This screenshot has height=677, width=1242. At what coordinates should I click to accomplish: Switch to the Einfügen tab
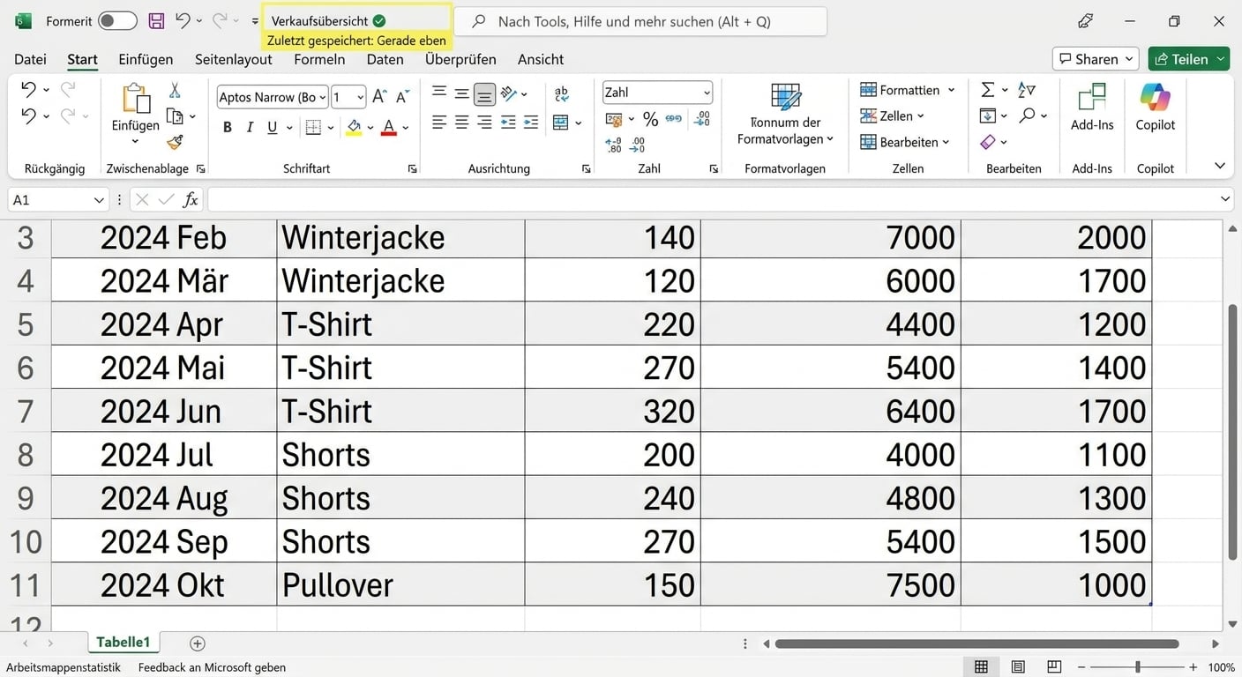[146, 59]
